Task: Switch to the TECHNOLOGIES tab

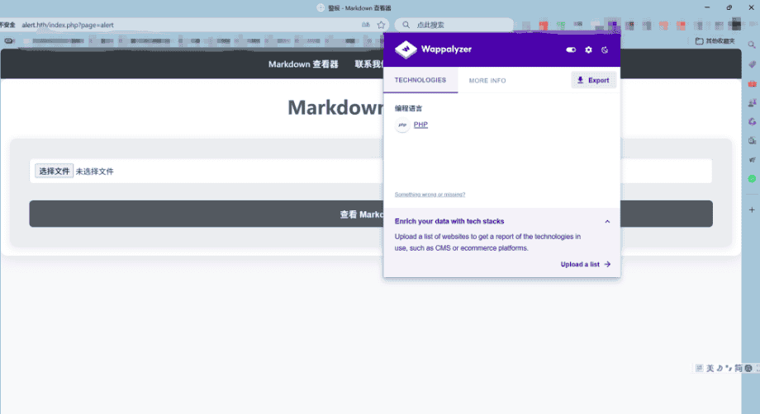Action: click(420, 80)
